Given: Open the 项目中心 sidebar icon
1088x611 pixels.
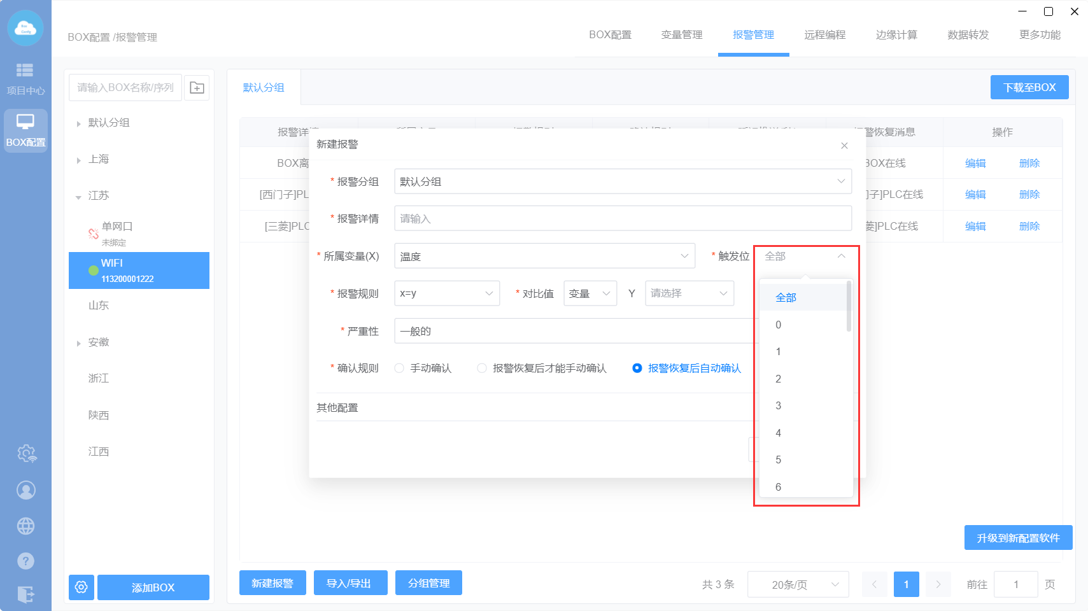Looking at the screenshot, I should tap(25, 78).
